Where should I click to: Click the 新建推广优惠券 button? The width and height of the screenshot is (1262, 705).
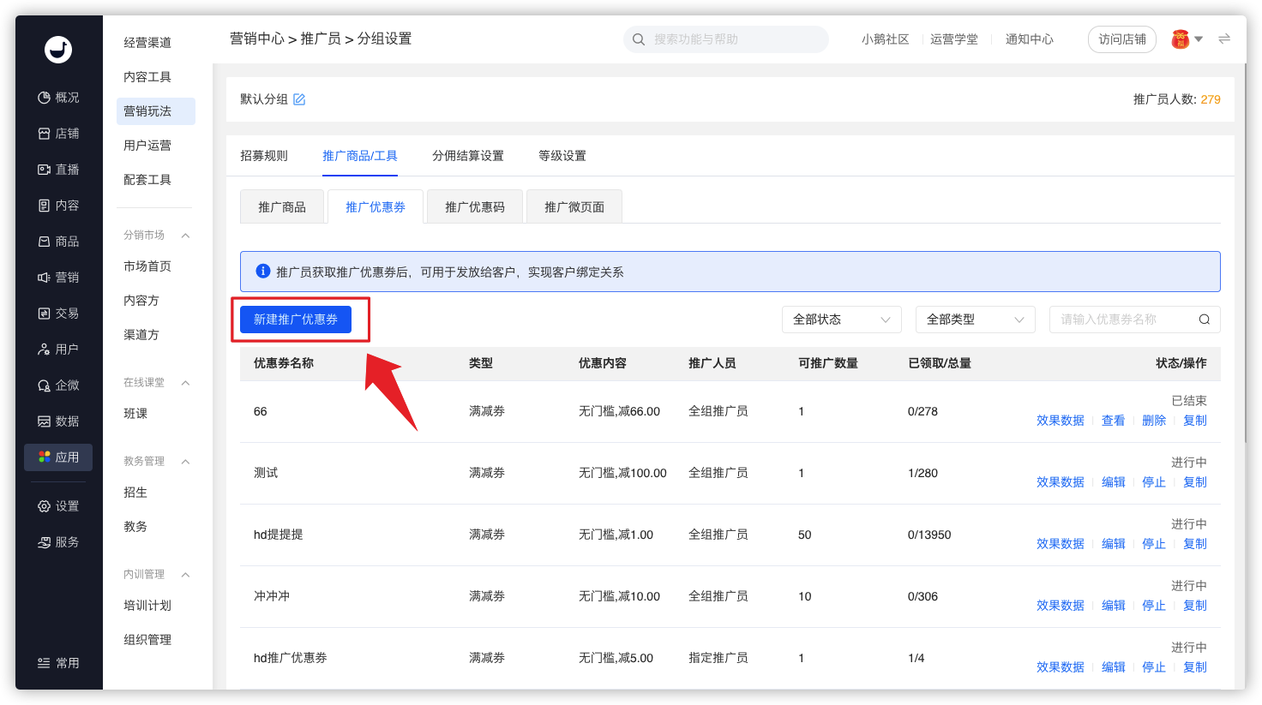tap(296, 320)
